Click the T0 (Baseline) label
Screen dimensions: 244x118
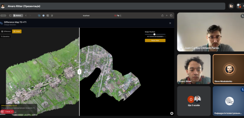click(5, 36)
